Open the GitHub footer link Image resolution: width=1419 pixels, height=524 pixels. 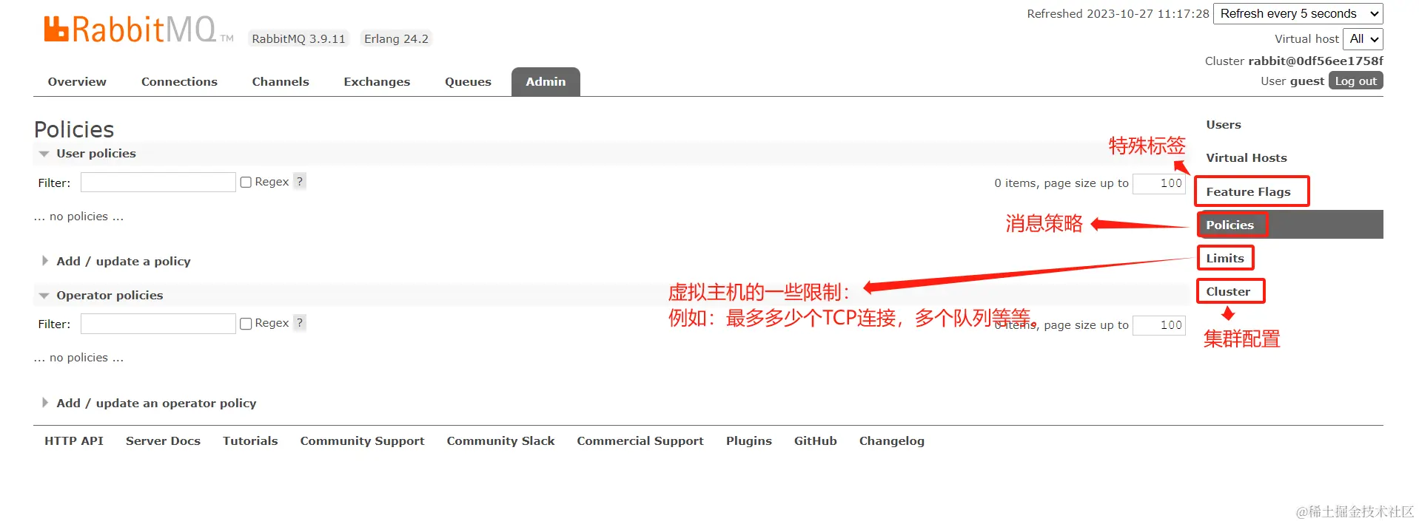815,441
